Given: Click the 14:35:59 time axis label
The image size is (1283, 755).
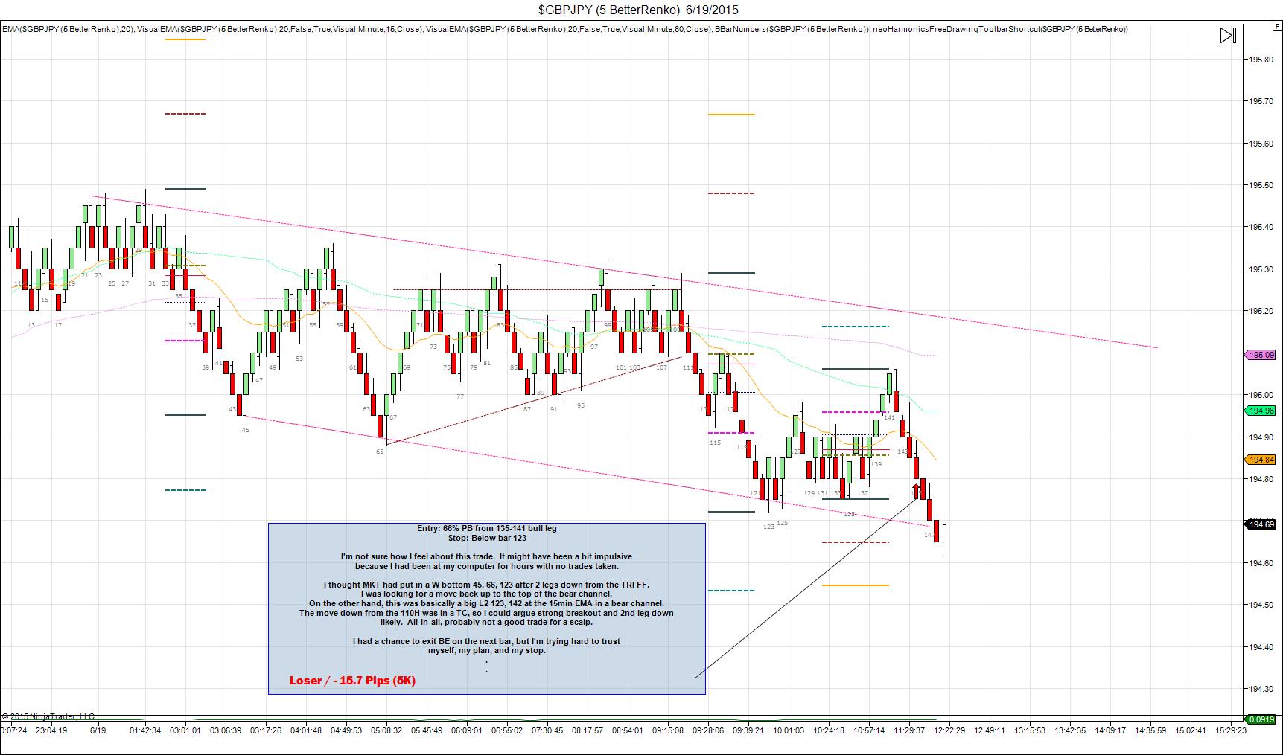Looking at the screenshot, I should point(1150,730).
